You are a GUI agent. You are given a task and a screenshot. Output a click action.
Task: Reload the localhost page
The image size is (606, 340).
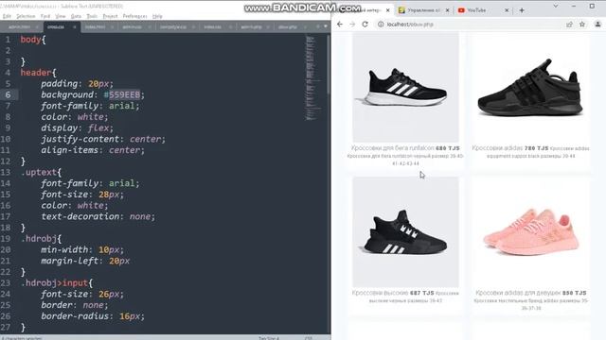pyautogui.click(x=365, y=25)
